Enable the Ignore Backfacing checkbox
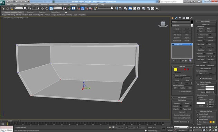Viewport: 218px width, 132px height. [174, 75]
